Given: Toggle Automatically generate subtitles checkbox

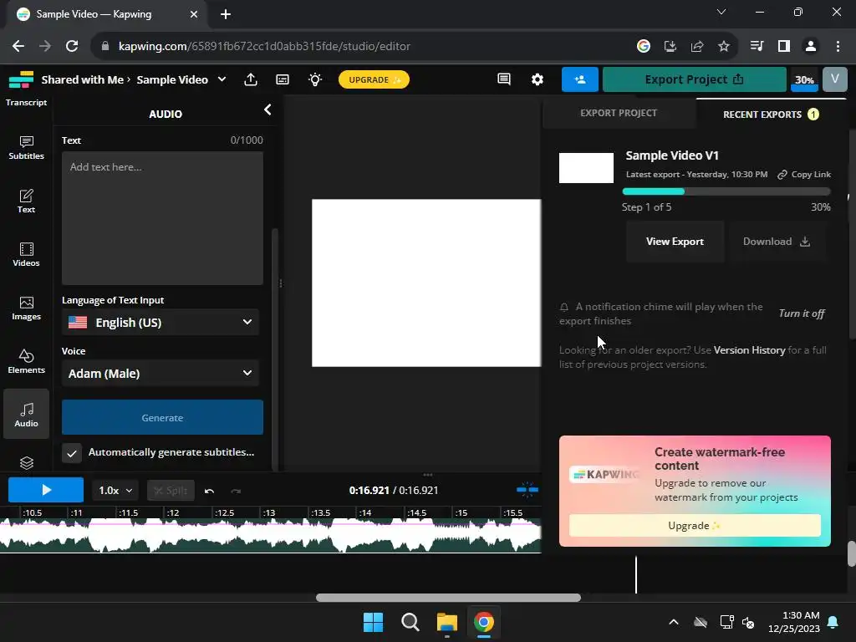Looking at the screenshot, I should (72, 452).
